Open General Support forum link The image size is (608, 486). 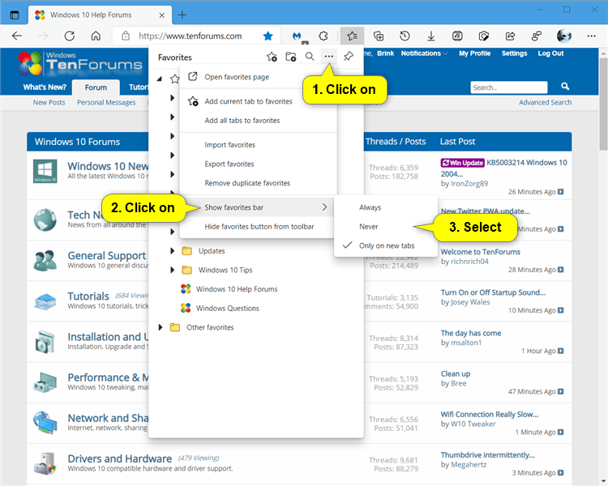(107, 256)
